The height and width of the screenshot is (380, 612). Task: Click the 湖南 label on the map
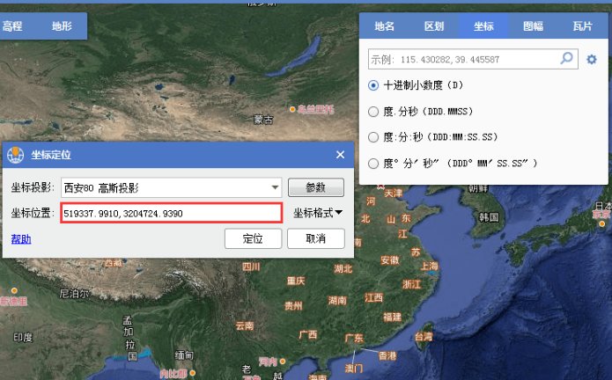(337, 300)
